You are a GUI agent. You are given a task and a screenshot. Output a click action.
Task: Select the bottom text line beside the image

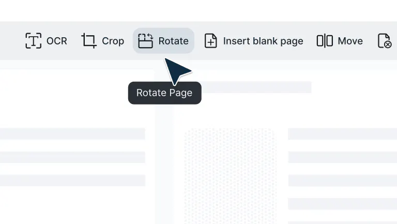click(342, 204)
